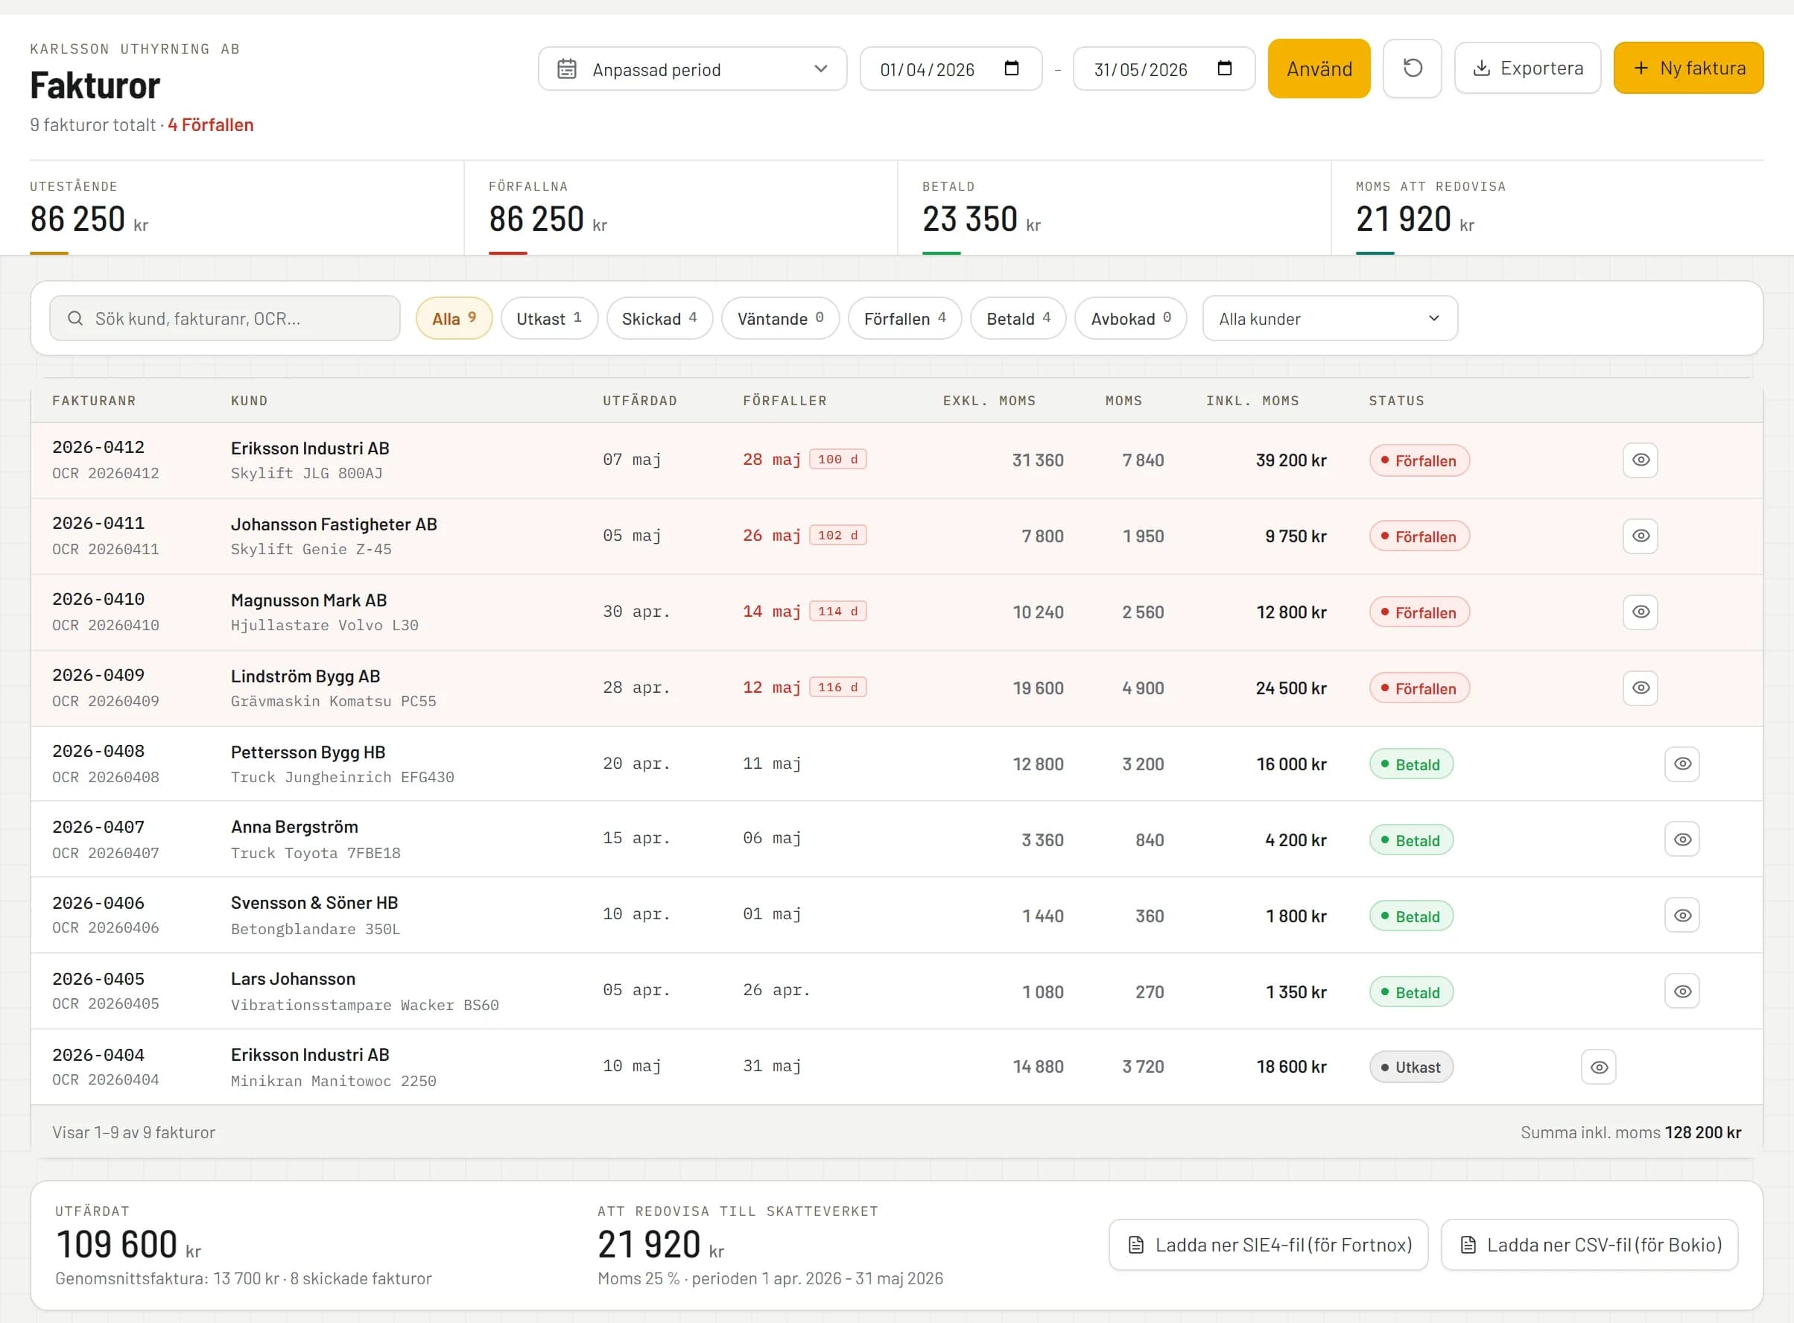Filter by Väntande status

pos(780,319)
